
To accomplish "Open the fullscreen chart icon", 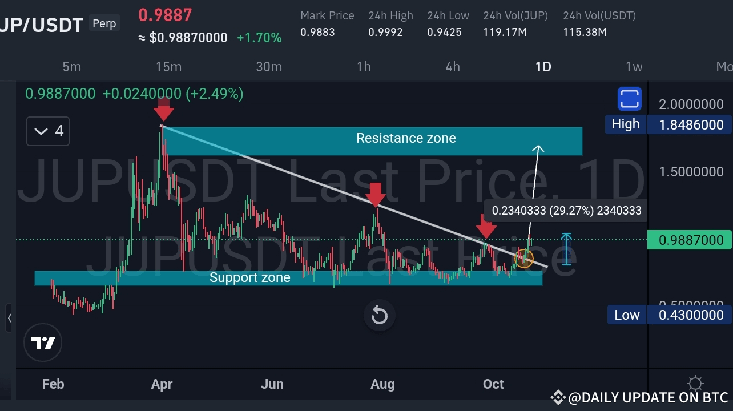I will (629, 98).
